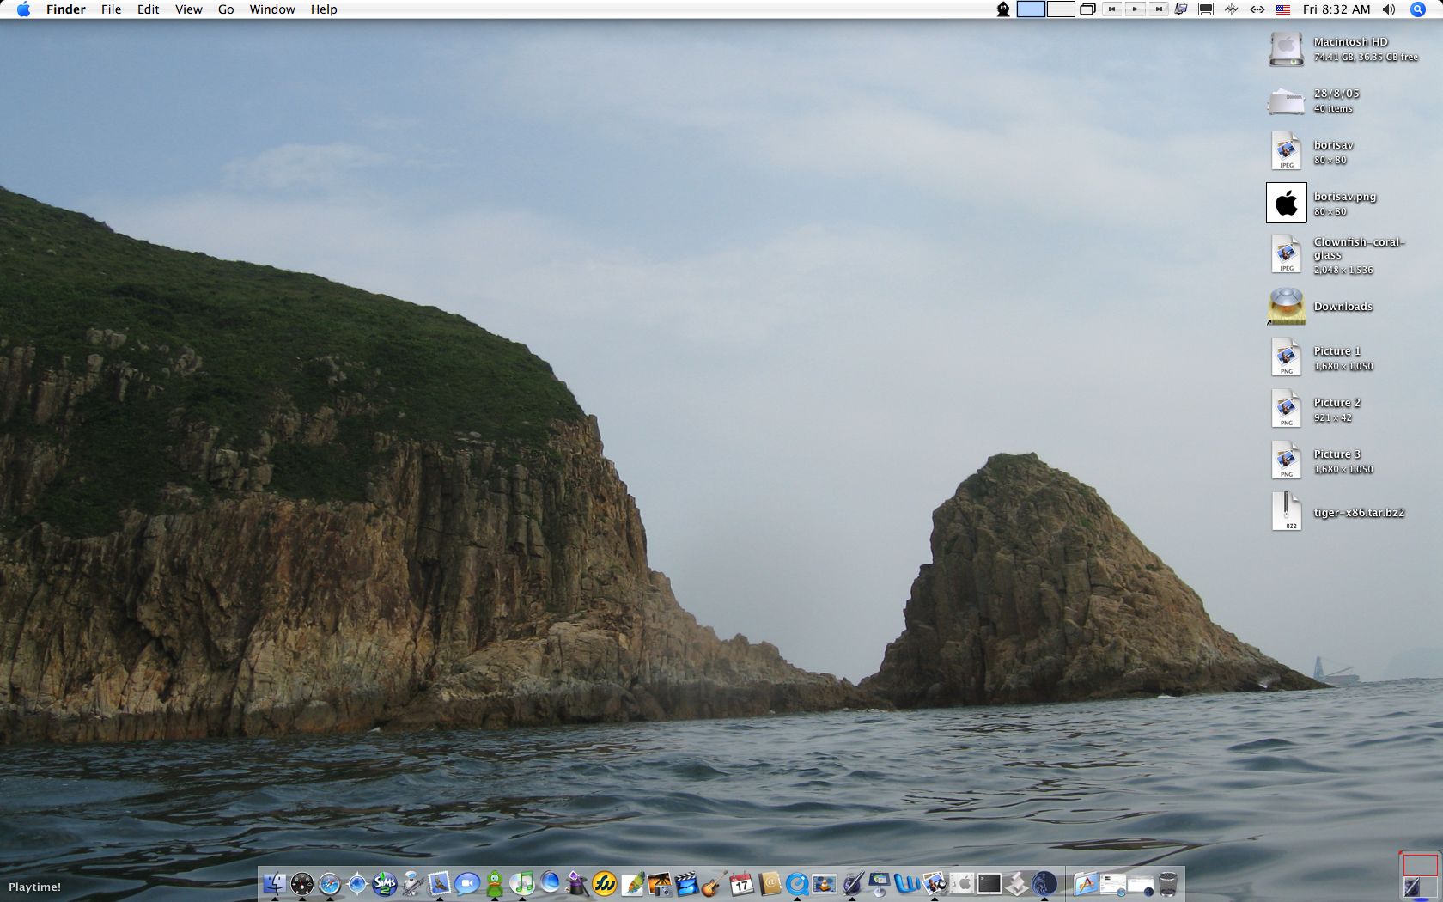Screen dimensions: 1443x902
Task: Click the stacked windows menu bar icon
Action: [1087, 9]
